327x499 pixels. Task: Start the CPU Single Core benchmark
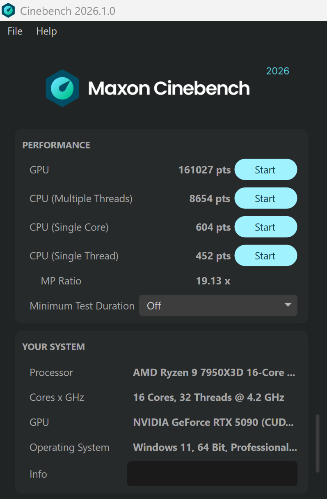coord(265,227)
